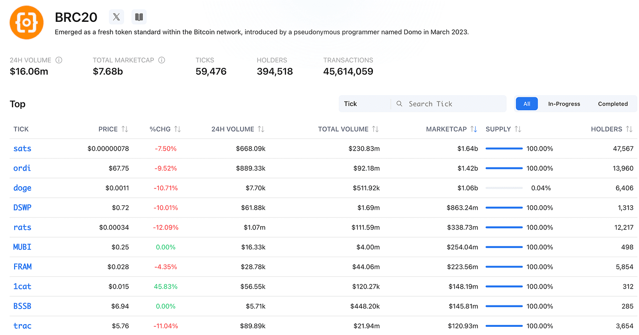Sort table by %CHG column arrows
639x335 pixels.
178,129
